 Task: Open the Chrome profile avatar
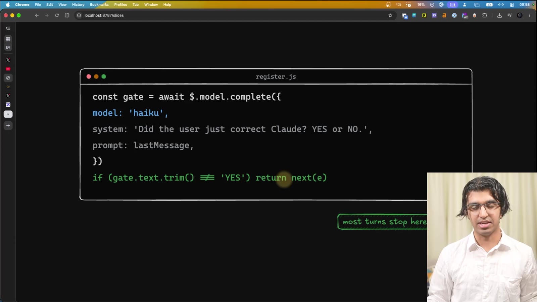520,15
